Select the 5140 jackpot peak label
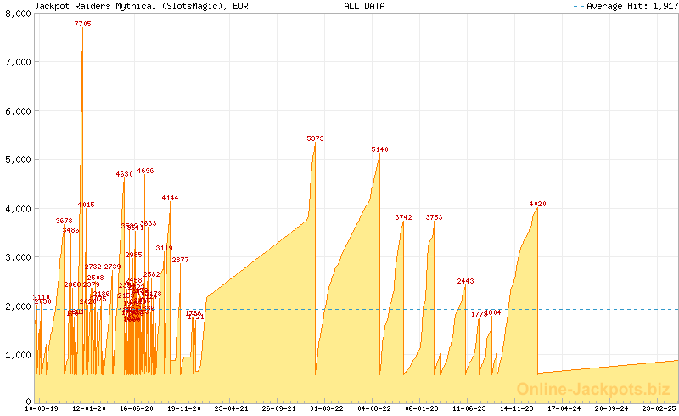The height and width of the screenshot is (416, 679). pyautogui.click(x=379, y=149)
